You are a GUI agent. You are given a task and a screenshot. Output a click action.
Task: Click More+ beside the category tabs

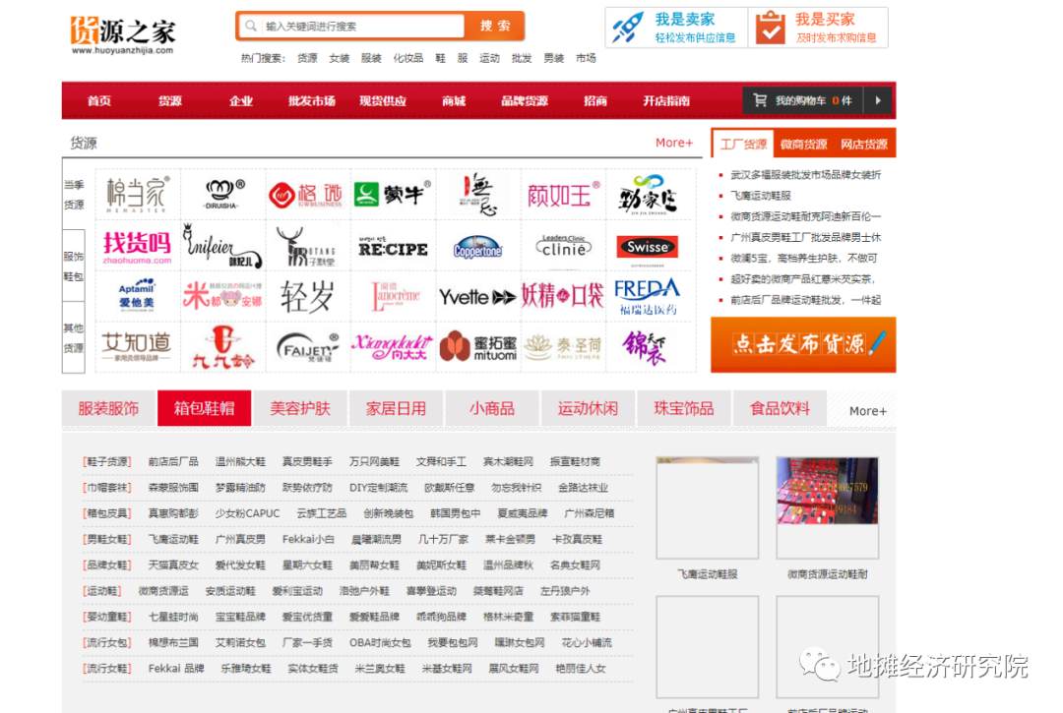868,411
